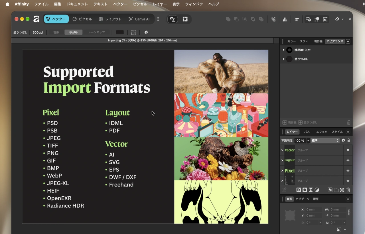Toggle eye on bottom list group layer
This screenshot has width=365, height=234.
pyautogui.click(x=348, y=181)
